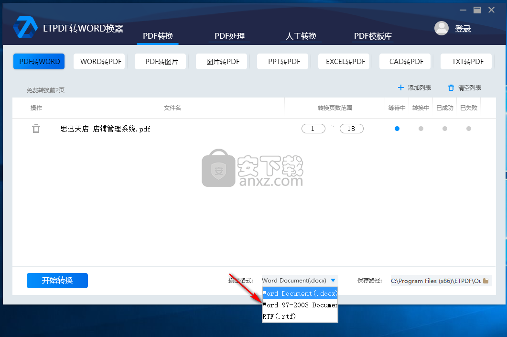The image size is (507, 337).
Task: Switch to the PDF转换 tab
Action: tap(158, 36)
